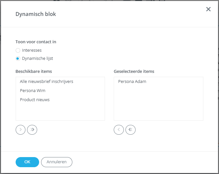Cancel with the Annuleren button
The image size is (219, 174).
[x=57, y=162]
